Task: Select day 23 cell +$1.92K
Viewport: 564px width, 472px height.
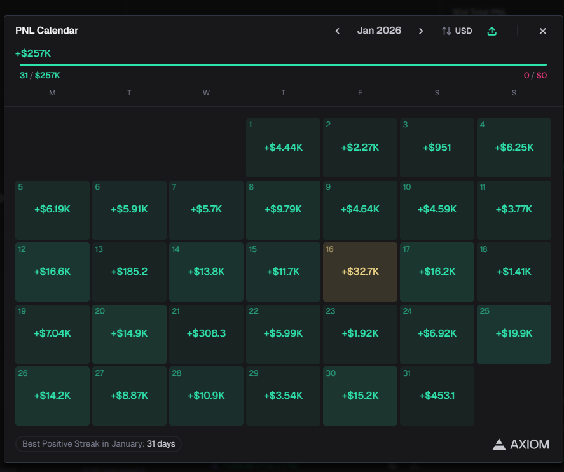Action: [x=360, y=334]
